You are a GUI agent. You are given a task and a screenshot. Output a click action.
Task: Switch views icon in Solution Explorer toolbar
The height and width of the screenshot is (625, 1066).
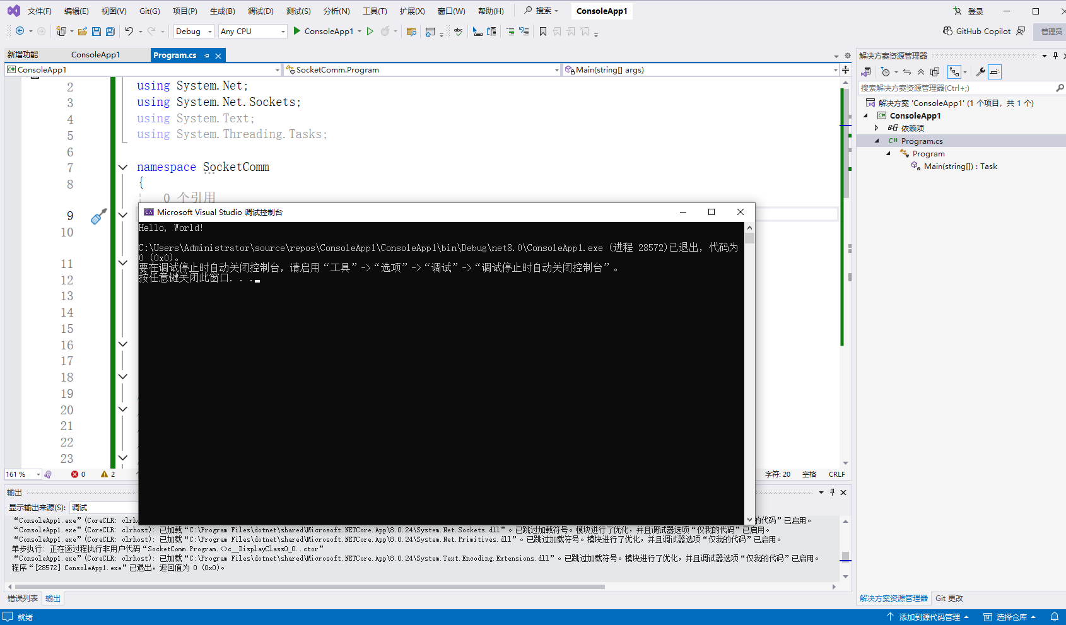(866, 72)
